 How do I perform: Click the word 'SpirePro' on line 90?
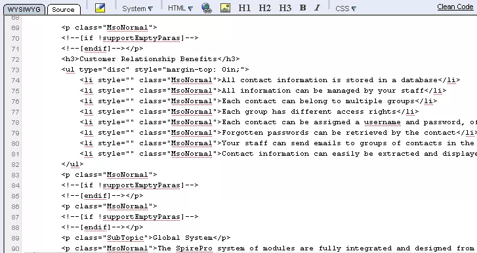pyautogui.click(x=194, y=248)
